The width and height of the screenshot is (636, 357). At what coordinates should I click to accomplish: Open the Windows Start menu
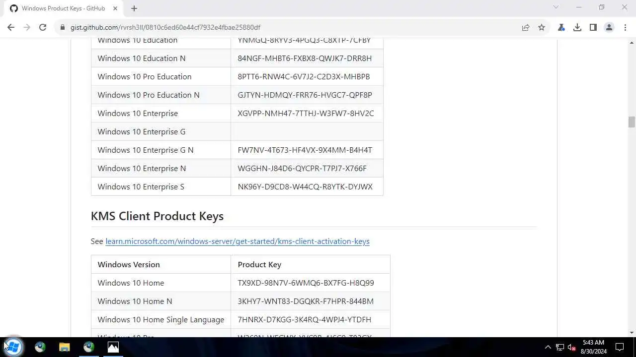tap(13, 347)
